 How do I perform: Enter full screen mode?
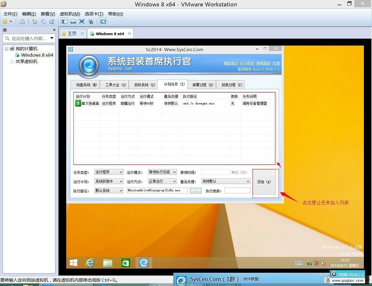(x=82, y=21)
